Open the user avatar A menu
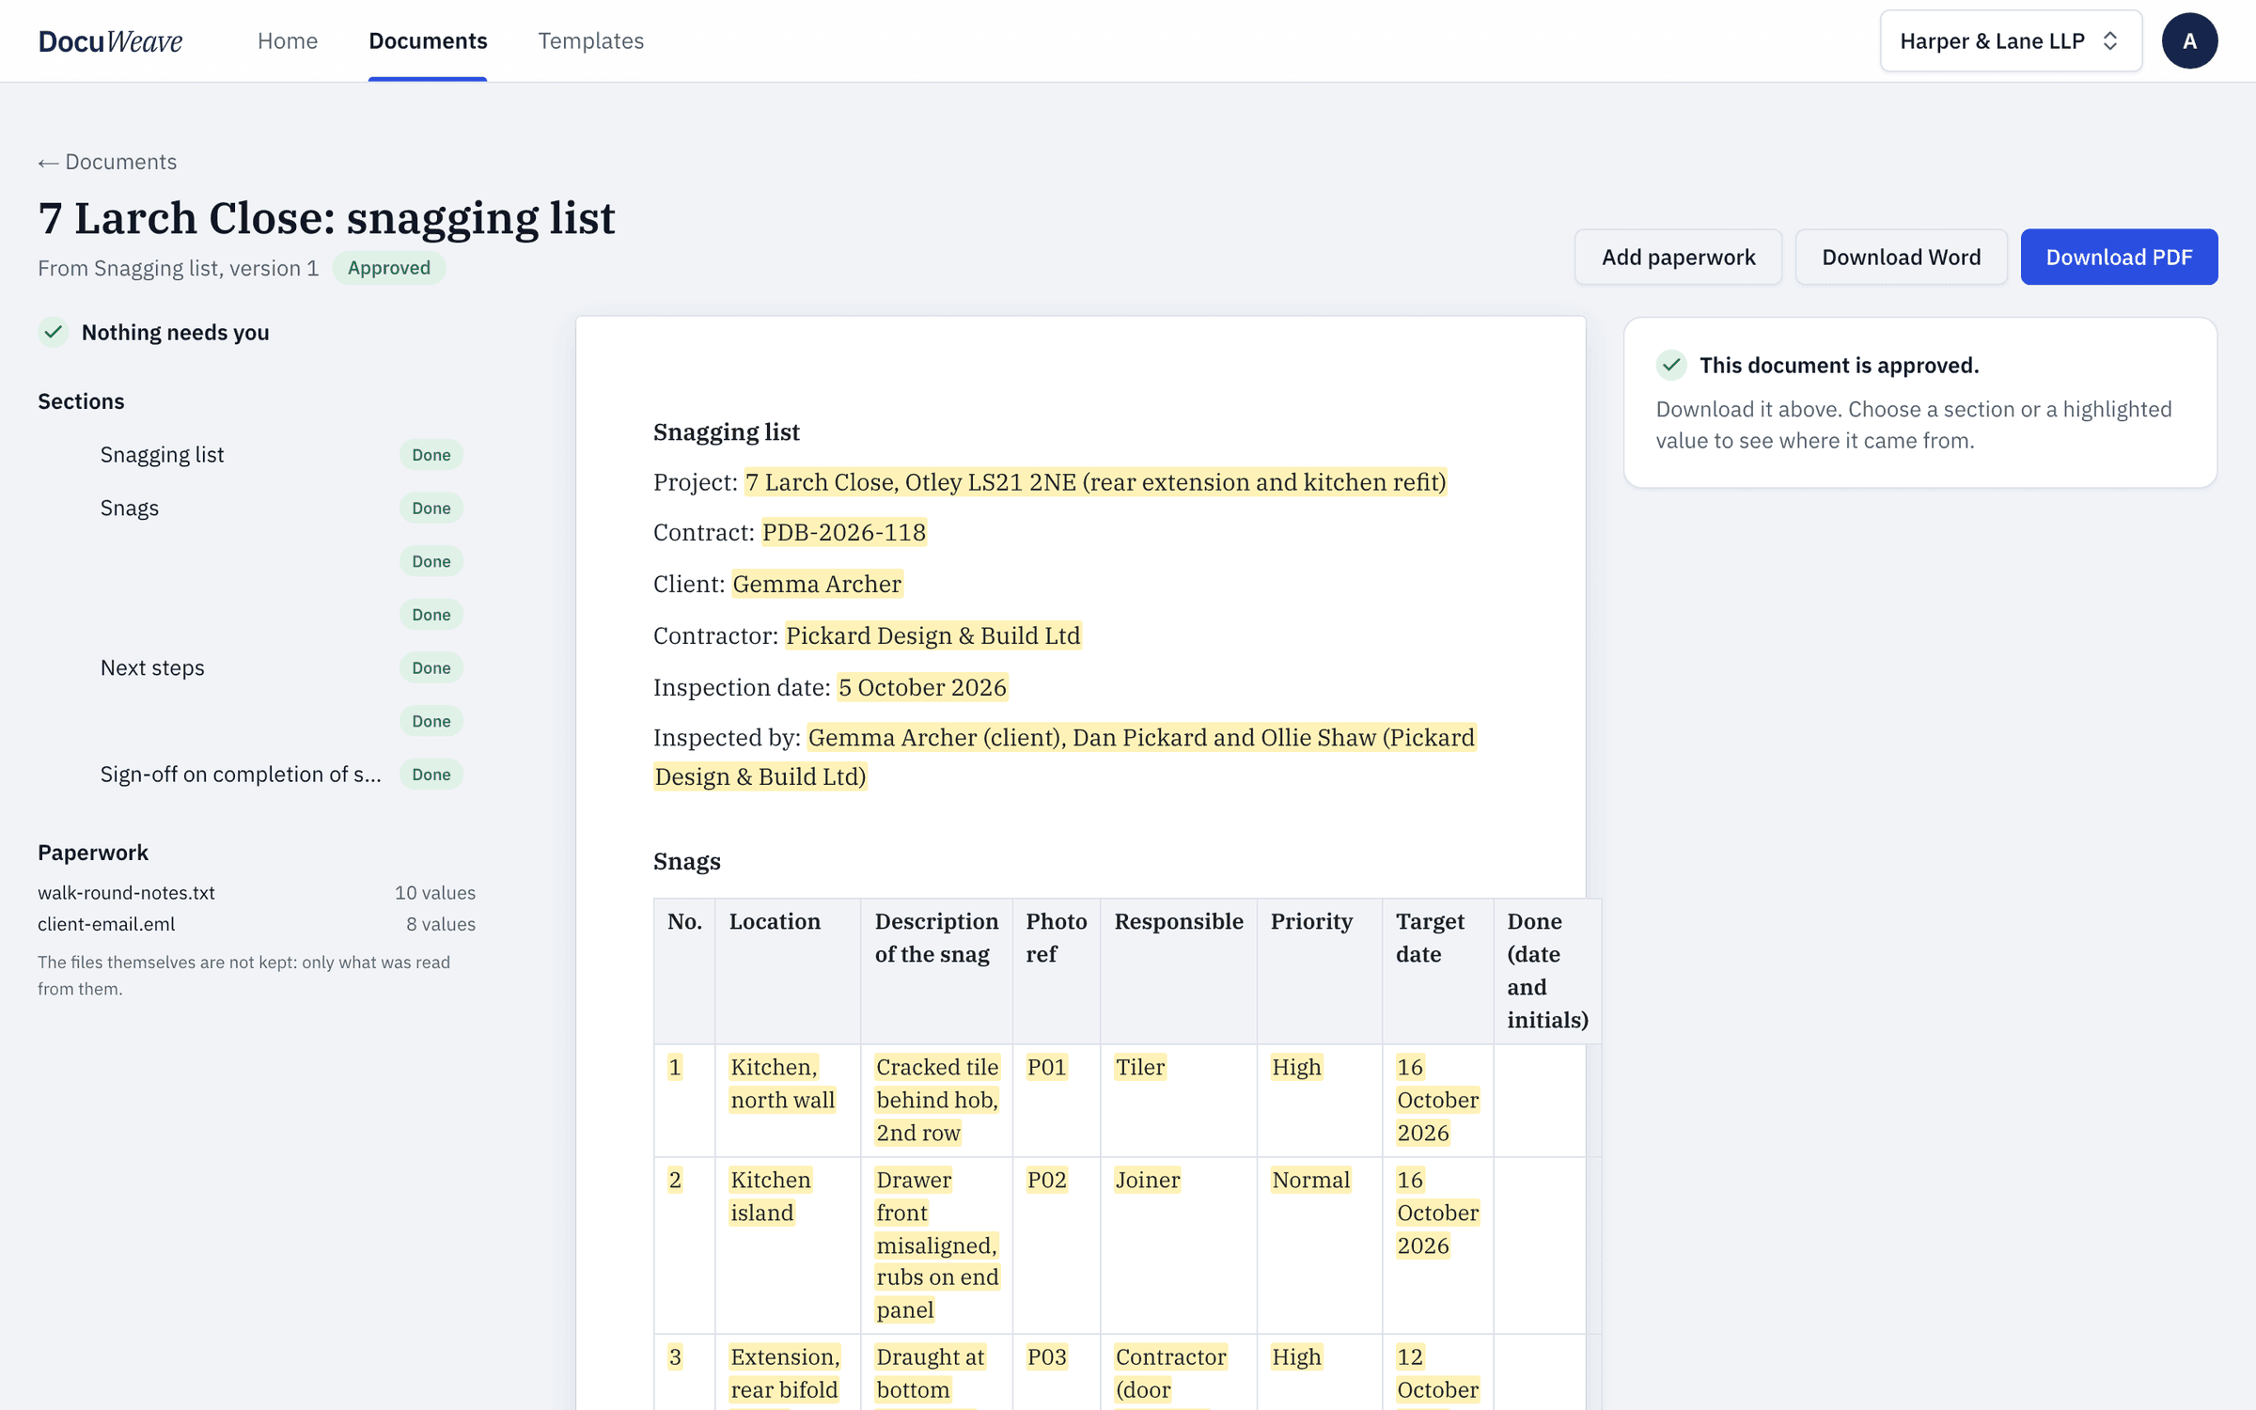This screenshot has width=2256, height=1410. click(2189, 40)
